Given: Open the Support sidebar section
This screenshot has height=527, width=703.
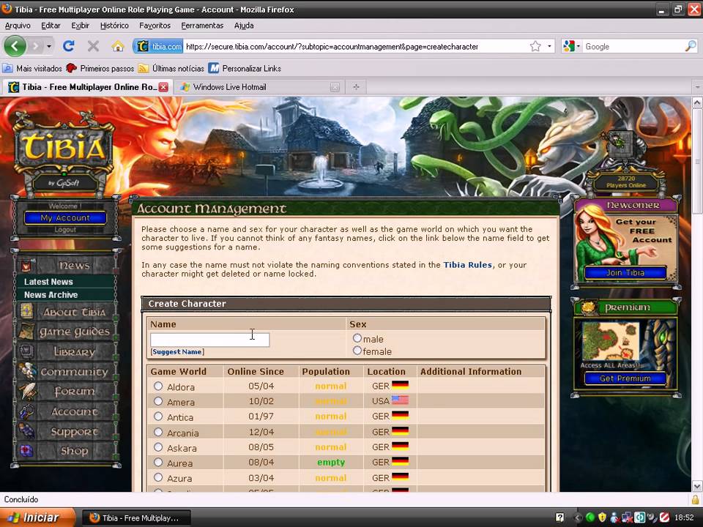Looking at the screenshot, I should (x=67, y=432).
